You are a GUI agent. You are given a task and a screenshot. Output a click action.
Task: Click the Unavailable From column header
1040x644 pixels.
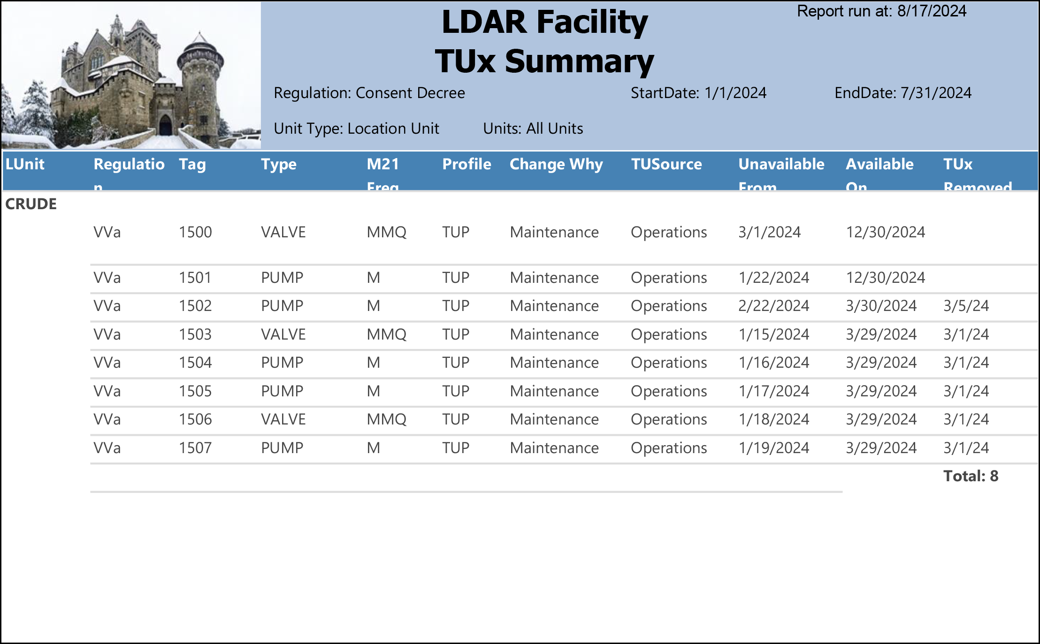[x=781, y=173]
